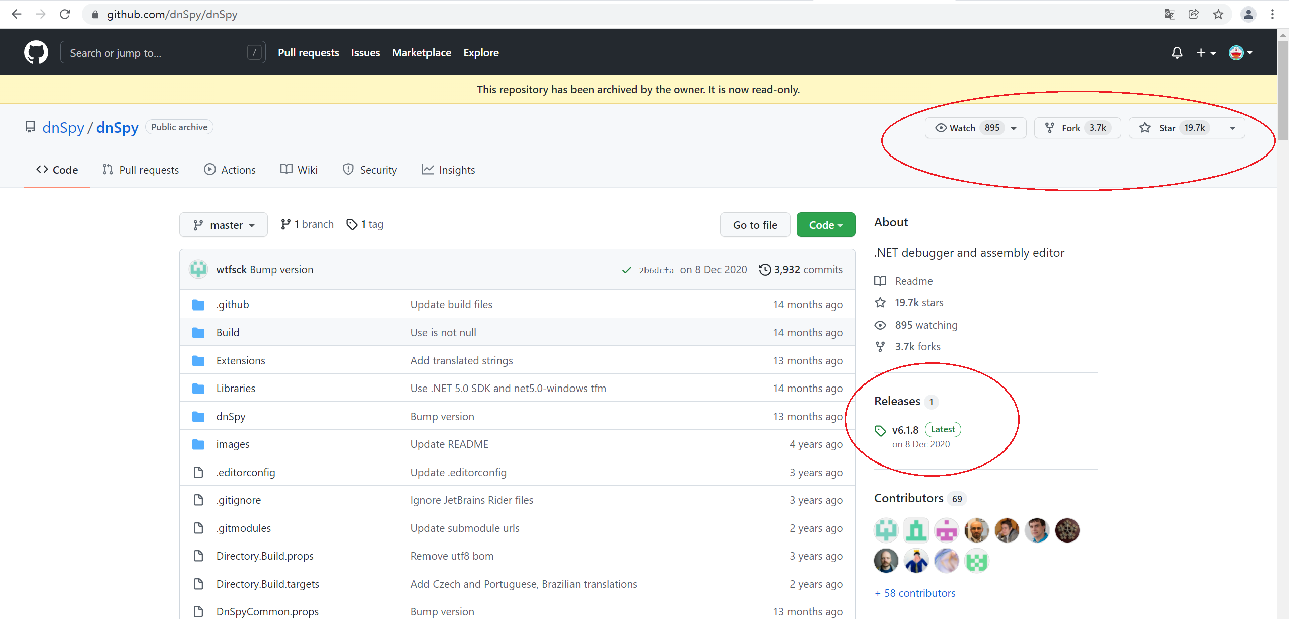Screen dimensions: 1289x619
Task: Open the v6.1.8 release tag
Action: click(905, 430)
